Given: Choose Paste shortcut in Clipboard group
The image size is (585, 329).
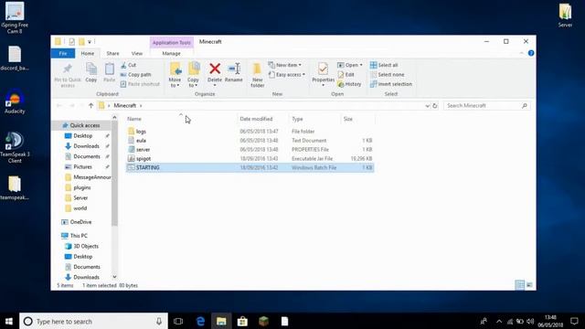Looking at the screenshot, I should 140,84.
